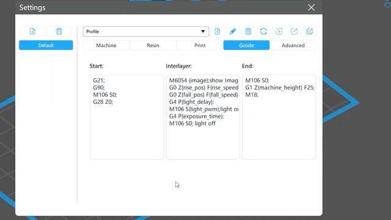Viewport: 391px width, 220px height.
Task: Click the 'G21;' line in Start
Action: [99, 80]
